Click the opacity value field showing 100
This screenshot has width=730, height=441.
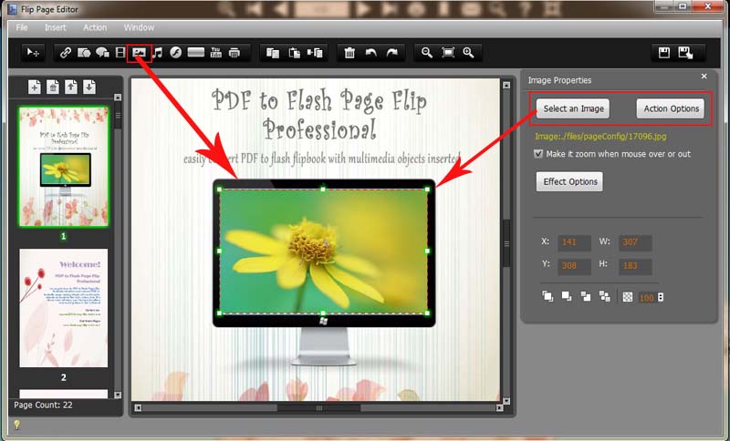[647, 297]
